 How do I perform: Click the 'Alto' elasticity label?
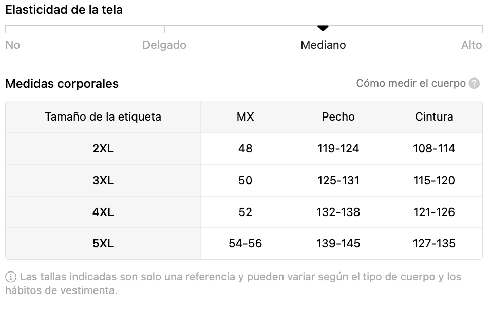[471, 45]
